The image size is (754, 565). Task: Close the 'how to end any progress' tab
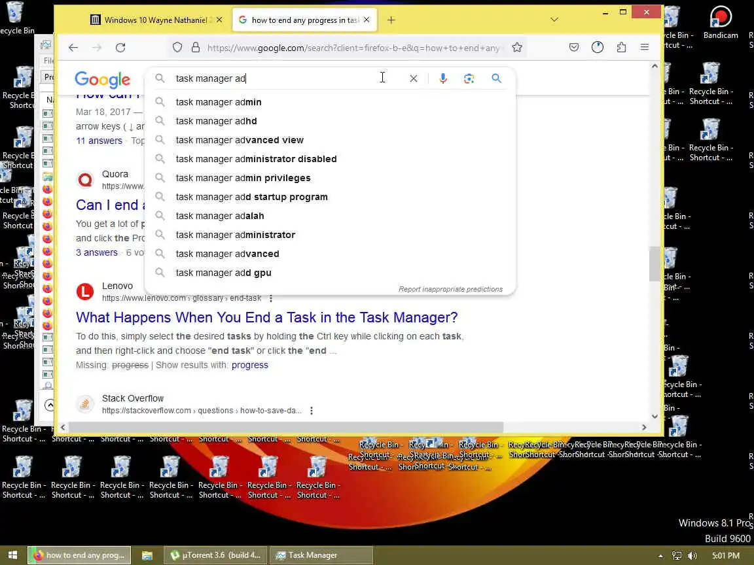pos(367,20)
